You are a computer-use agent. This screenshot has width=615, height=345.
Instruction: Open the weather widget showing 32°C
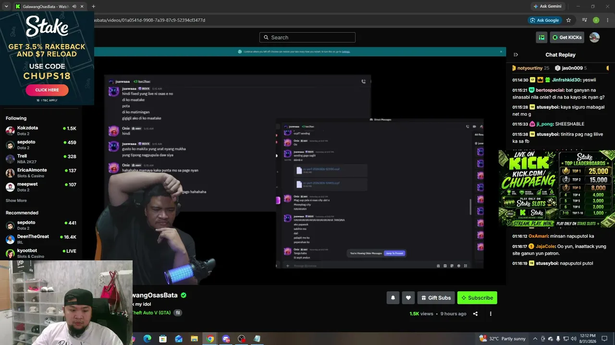point(503,339)
